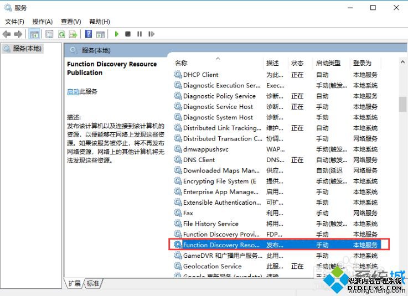This screenshot has height=296, width=408.
Task: Click the Pause service toolbar icon
Action: 140,34
